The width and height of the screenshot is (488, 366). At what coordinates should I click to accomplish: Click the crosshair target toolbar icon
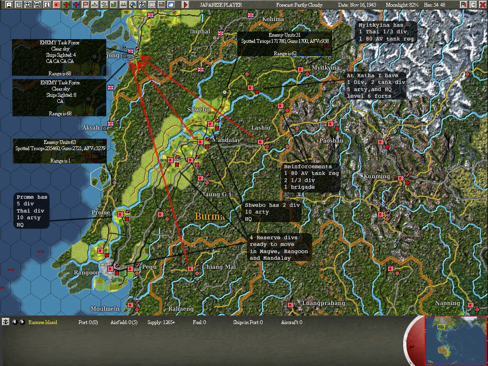(x=142, y=5)
